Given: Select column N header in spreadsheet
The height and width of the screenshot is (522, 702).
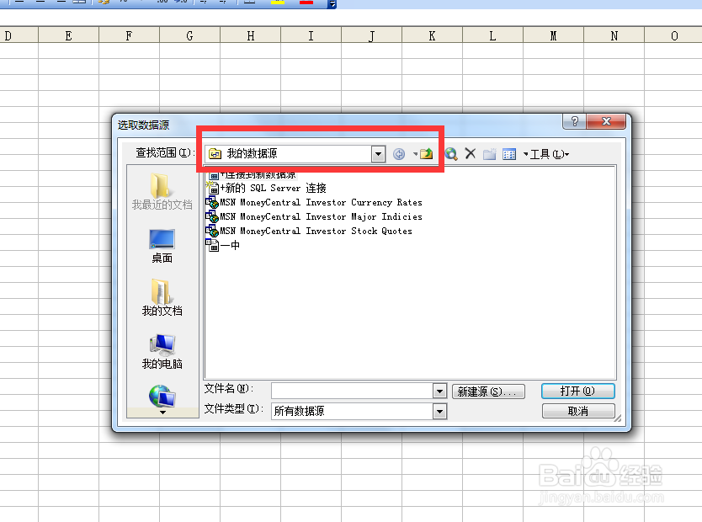Looking at the screenshot, I should (x=614, y=35).
